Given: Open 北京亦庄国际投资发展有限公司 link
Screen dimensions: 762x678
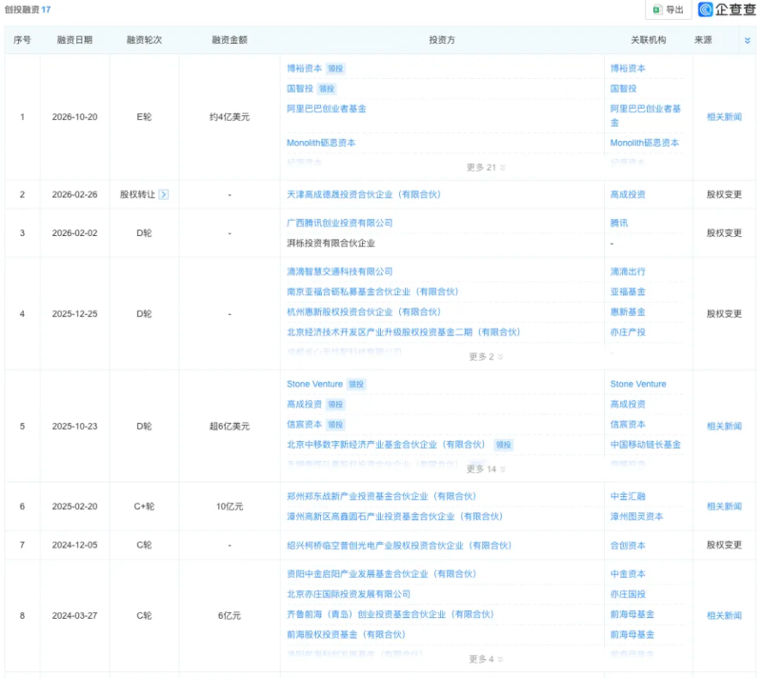Looking at the screenshot, I should coord(349,594).
